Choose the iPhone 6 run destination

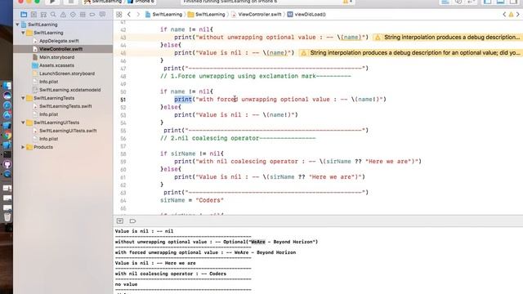tap(141, 2)
